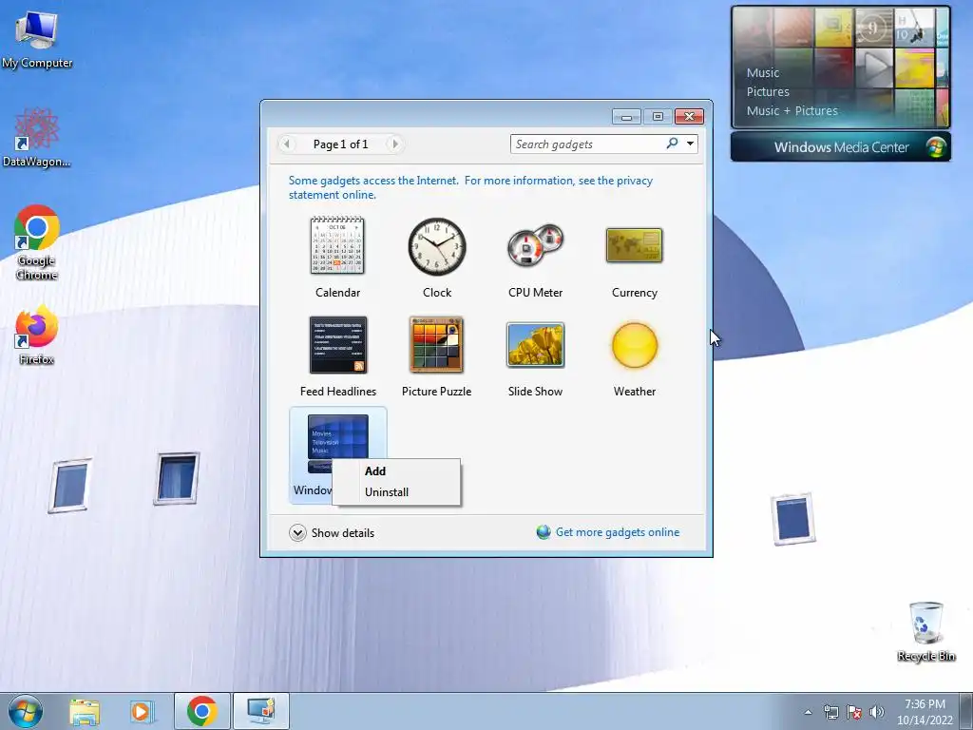Click the Windows Media Center banner
The height and width of the screenshot is (730, 973).
pos(840,147)
